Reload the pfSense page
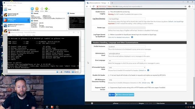 pos(94,6)
